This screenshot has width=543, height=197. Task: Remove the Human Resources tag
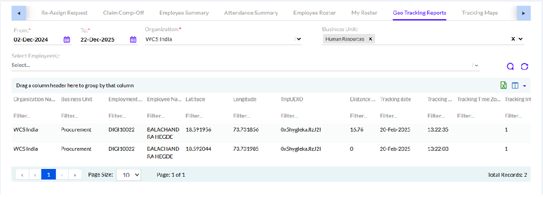click(x=370, y=39)
